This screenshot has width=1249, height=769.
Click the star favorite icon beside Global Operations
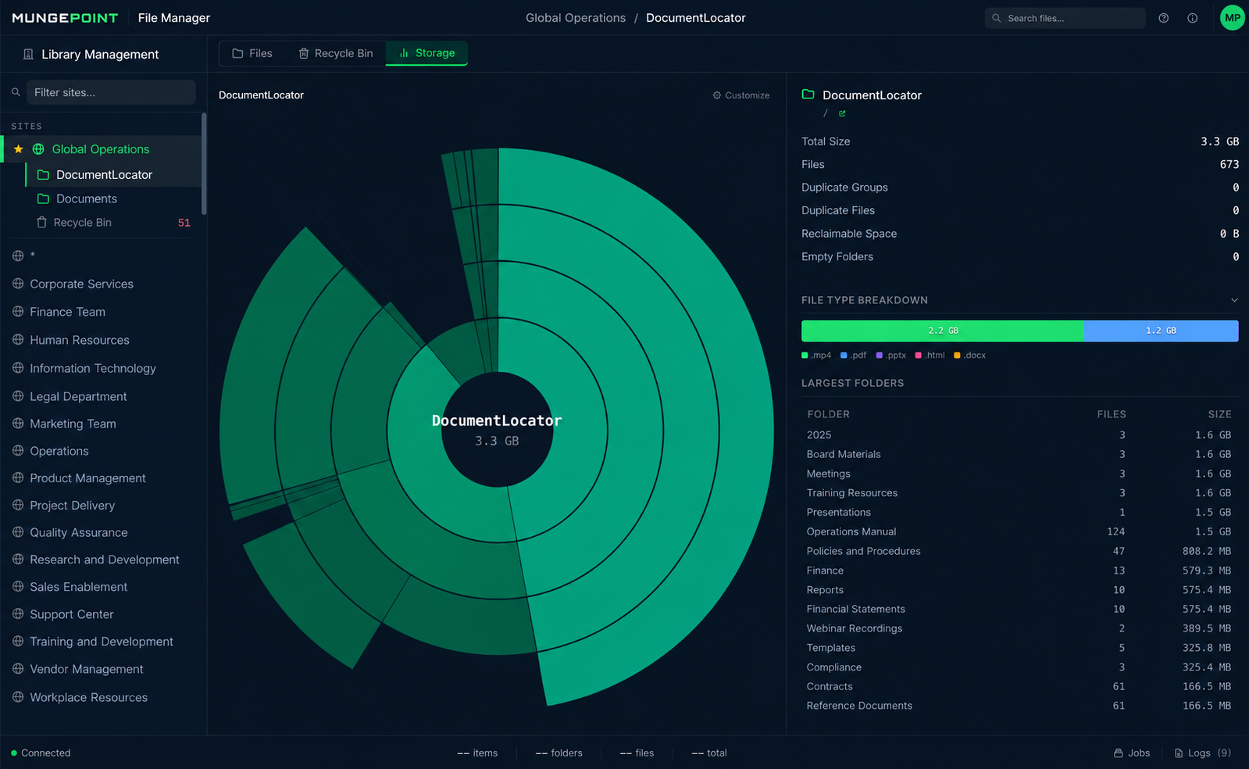pos(19,149)
